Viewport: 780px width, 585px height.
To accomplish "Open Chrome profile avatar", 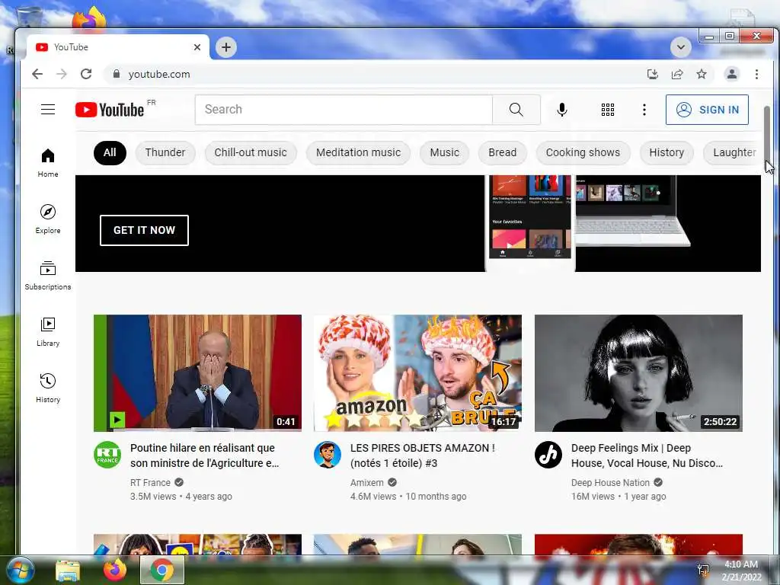I will point(732,74).
